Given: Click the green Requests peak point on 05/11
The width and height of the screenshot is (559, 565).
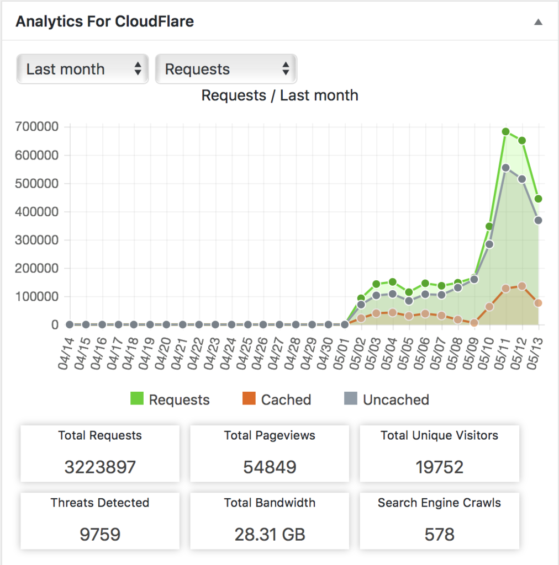Looking at the screenshot, I should (505, 132).
